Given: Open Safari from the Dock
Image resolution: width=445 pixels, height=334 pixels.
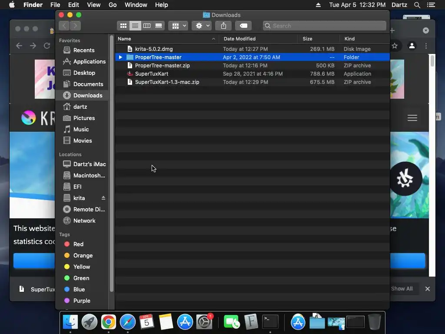Looking at the screenshot, I should pyautogui.click(x=128, y=322).
